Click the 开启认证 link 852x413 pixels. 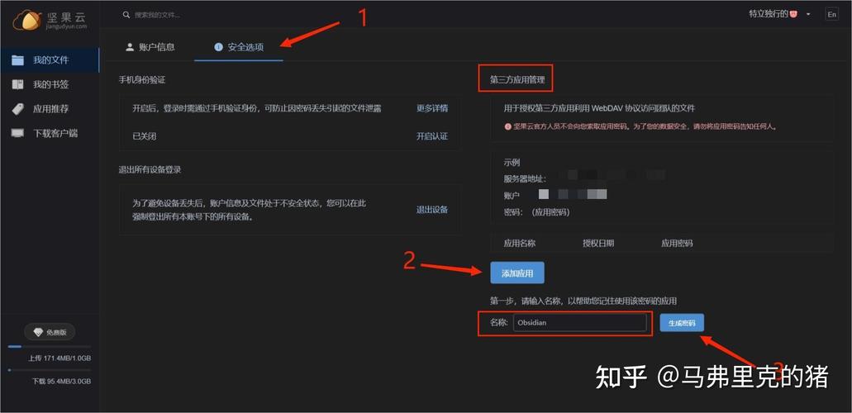coord(432,136)
